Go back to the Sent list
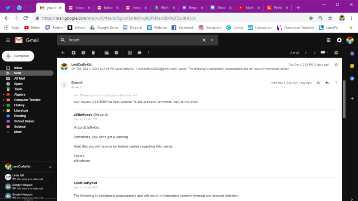The height and width of the screenshot is (201, 358). pyautogui.click(x=63, y=53)
